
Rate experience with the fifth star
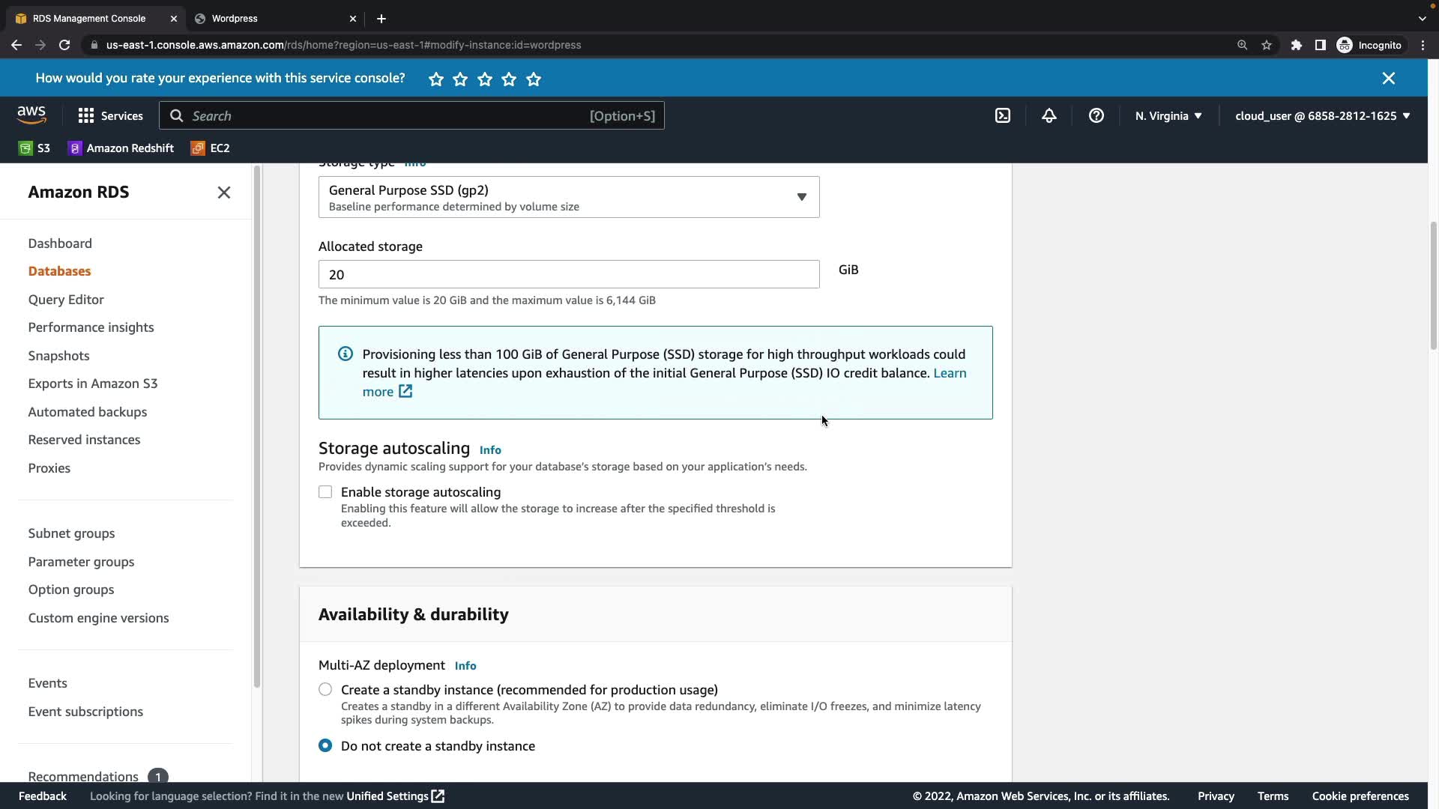(534, 79)
